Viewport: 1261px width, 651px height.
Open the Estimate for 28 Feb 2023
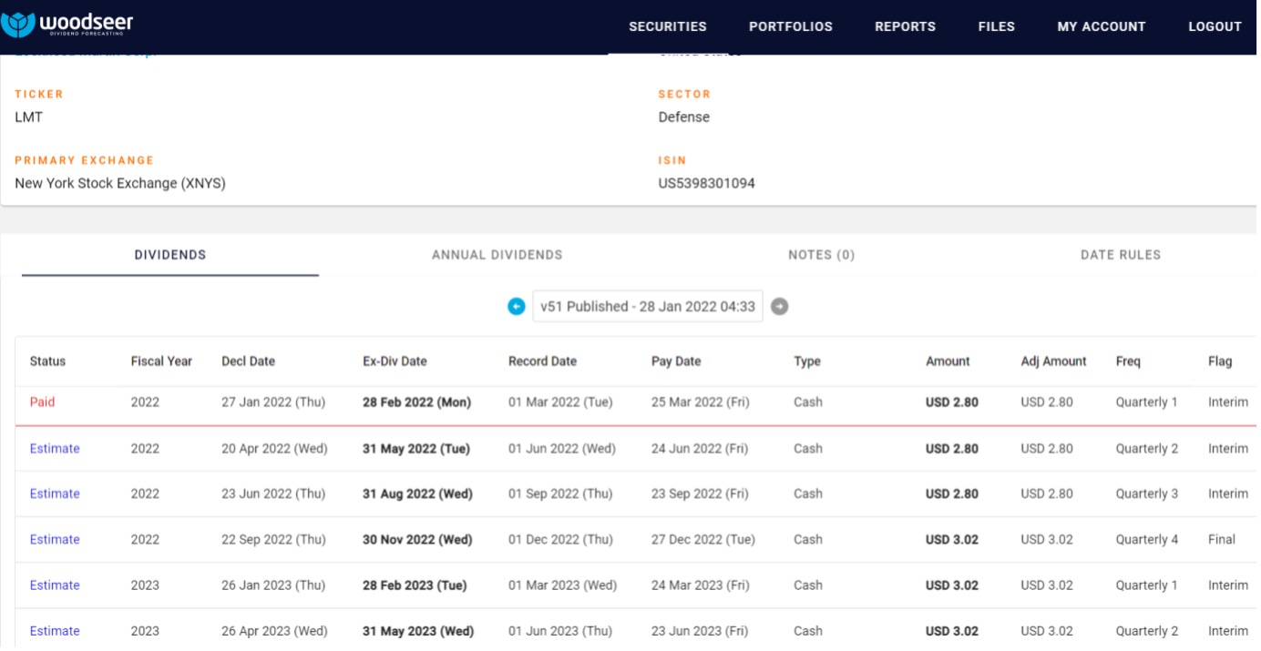55,585
